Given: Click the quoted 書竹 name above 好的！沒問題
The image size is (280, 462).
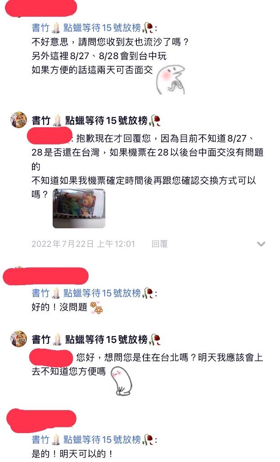Looking at the screenshot, I should 94,293.
